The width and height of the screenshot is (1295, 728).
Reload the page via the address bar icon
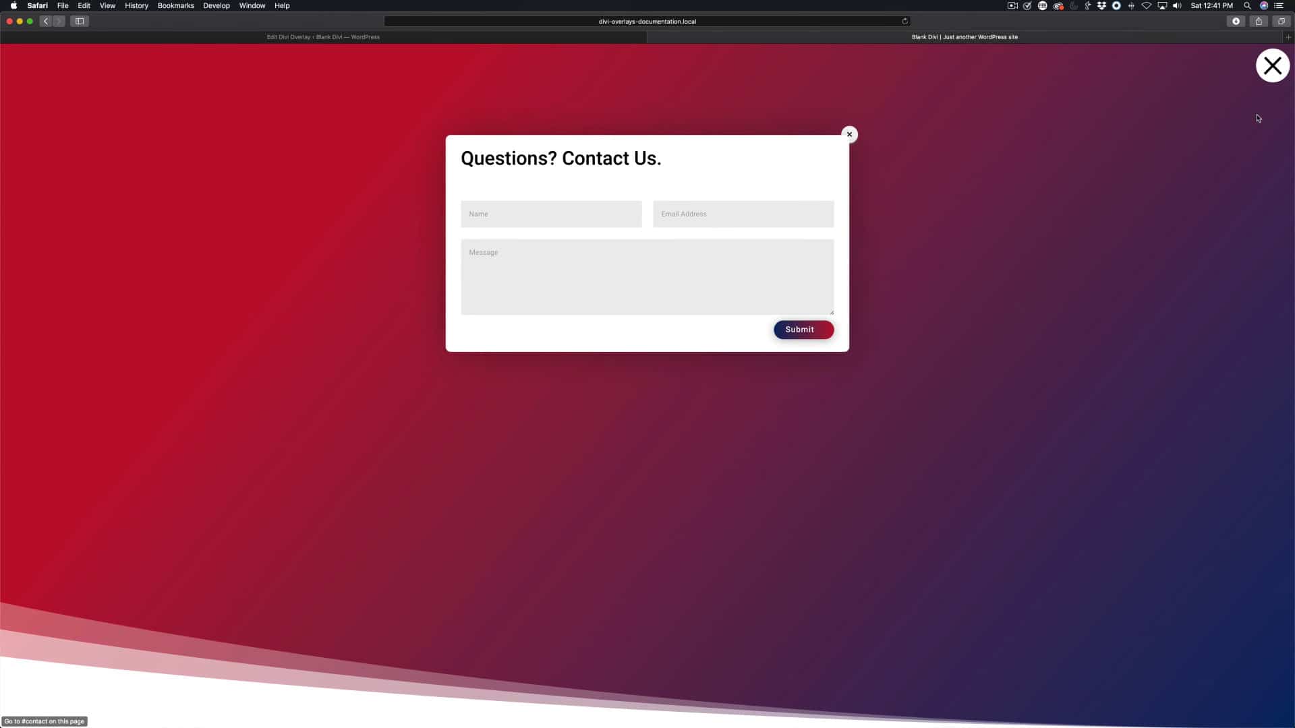(x=904, y=21)
